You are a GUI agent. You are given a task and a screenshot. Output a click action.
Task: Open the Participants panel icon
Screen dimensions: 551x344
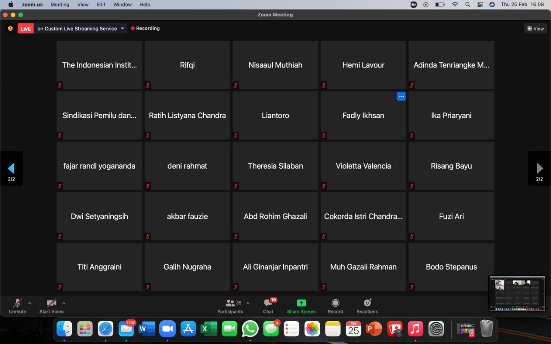(230, 303)
